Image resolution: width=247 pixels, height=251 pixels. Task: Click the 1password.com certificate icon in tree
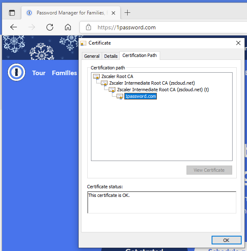120,96
